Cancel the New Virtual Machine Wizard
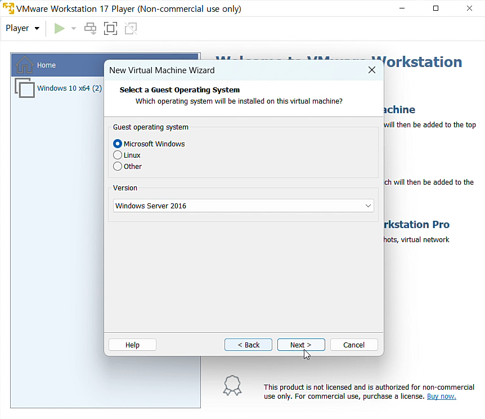 pos(354,345)
